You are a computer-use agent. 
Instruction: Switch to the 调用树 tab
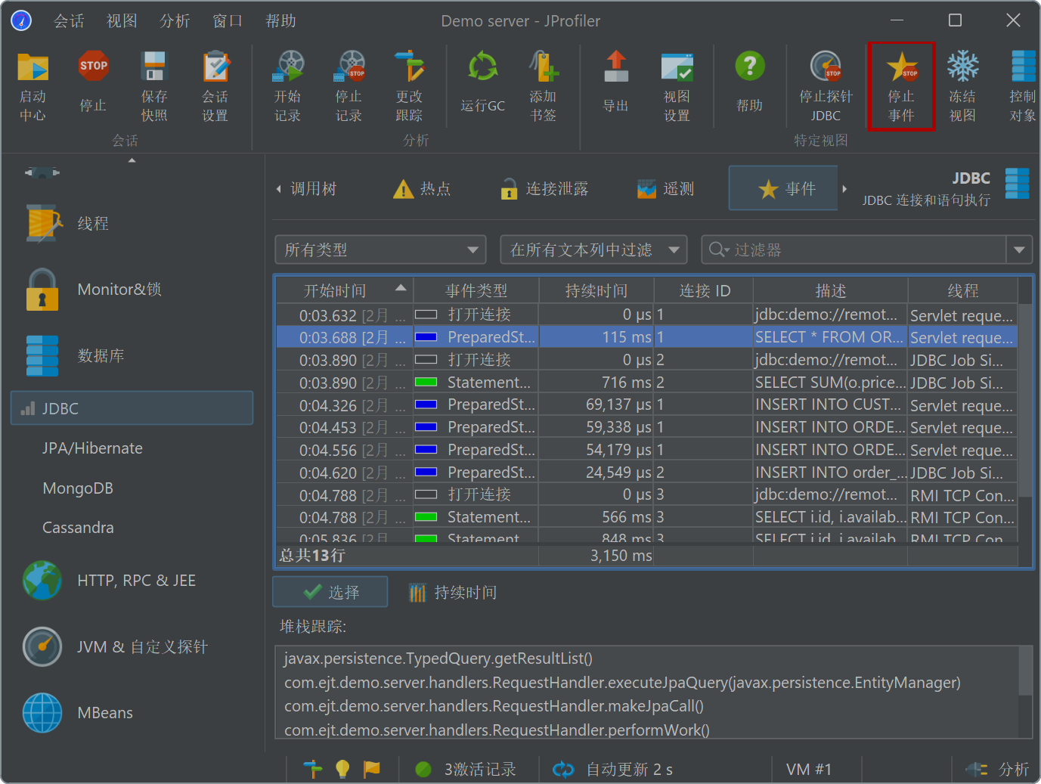(314, 189)
